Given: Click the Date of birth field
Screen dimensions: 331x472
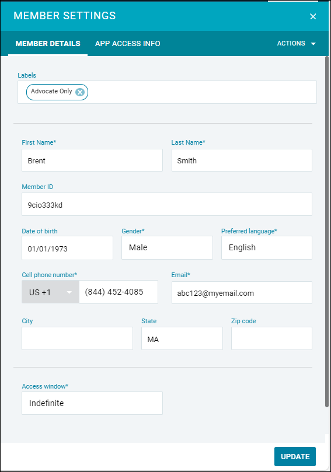Looking at the screenshot, I should 68,248.
